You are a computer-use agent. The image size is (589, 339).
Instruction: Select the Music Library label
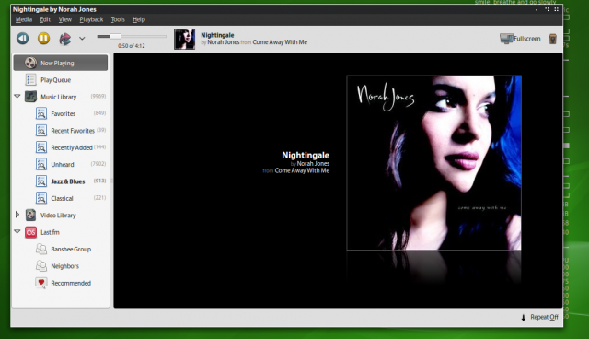click(59, 97)
